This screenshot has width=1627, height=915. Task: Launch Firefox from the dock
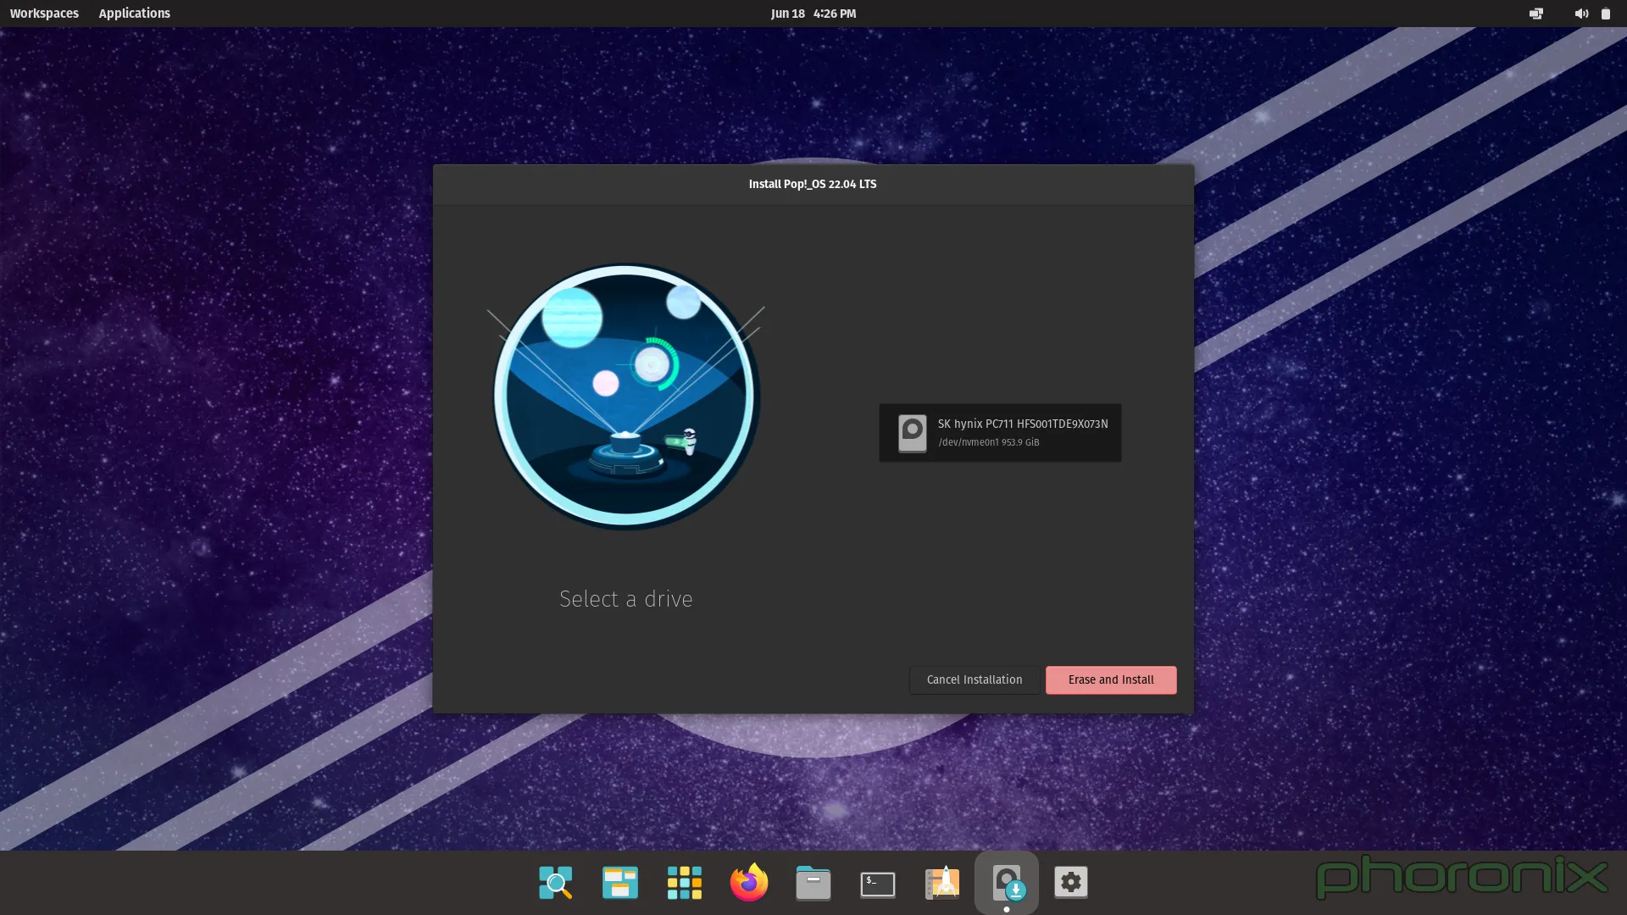(749, 883)
